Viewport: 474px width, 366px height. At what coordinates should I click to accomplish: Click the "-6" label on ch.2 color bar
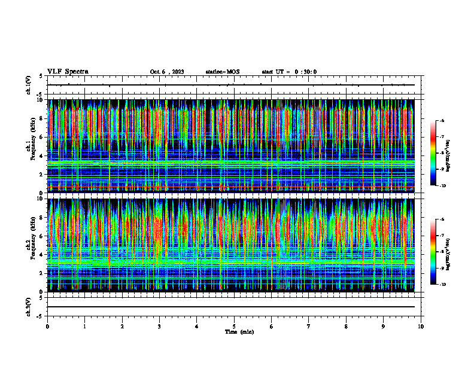point(442,219)
